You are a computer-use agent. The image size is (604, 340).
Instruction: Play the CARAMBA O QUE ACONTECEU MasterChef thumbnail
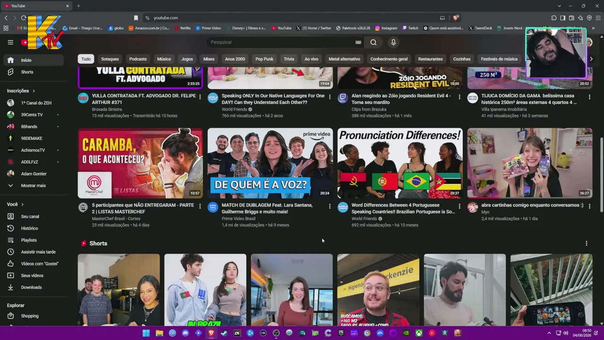point(140,163)
